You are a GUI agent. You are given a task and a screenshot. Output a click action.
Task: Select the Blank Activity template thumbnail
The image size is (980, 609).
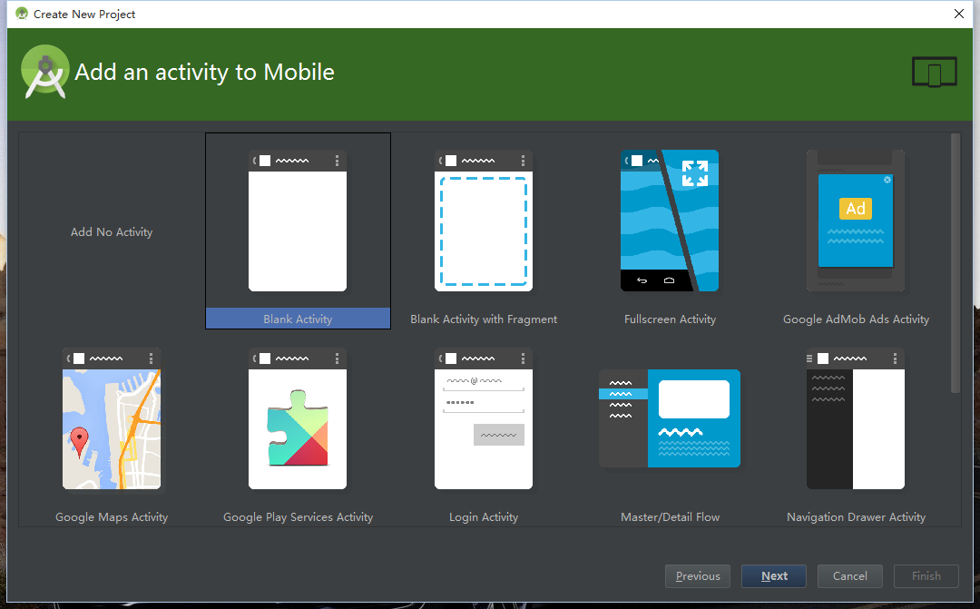coord(298,221)
